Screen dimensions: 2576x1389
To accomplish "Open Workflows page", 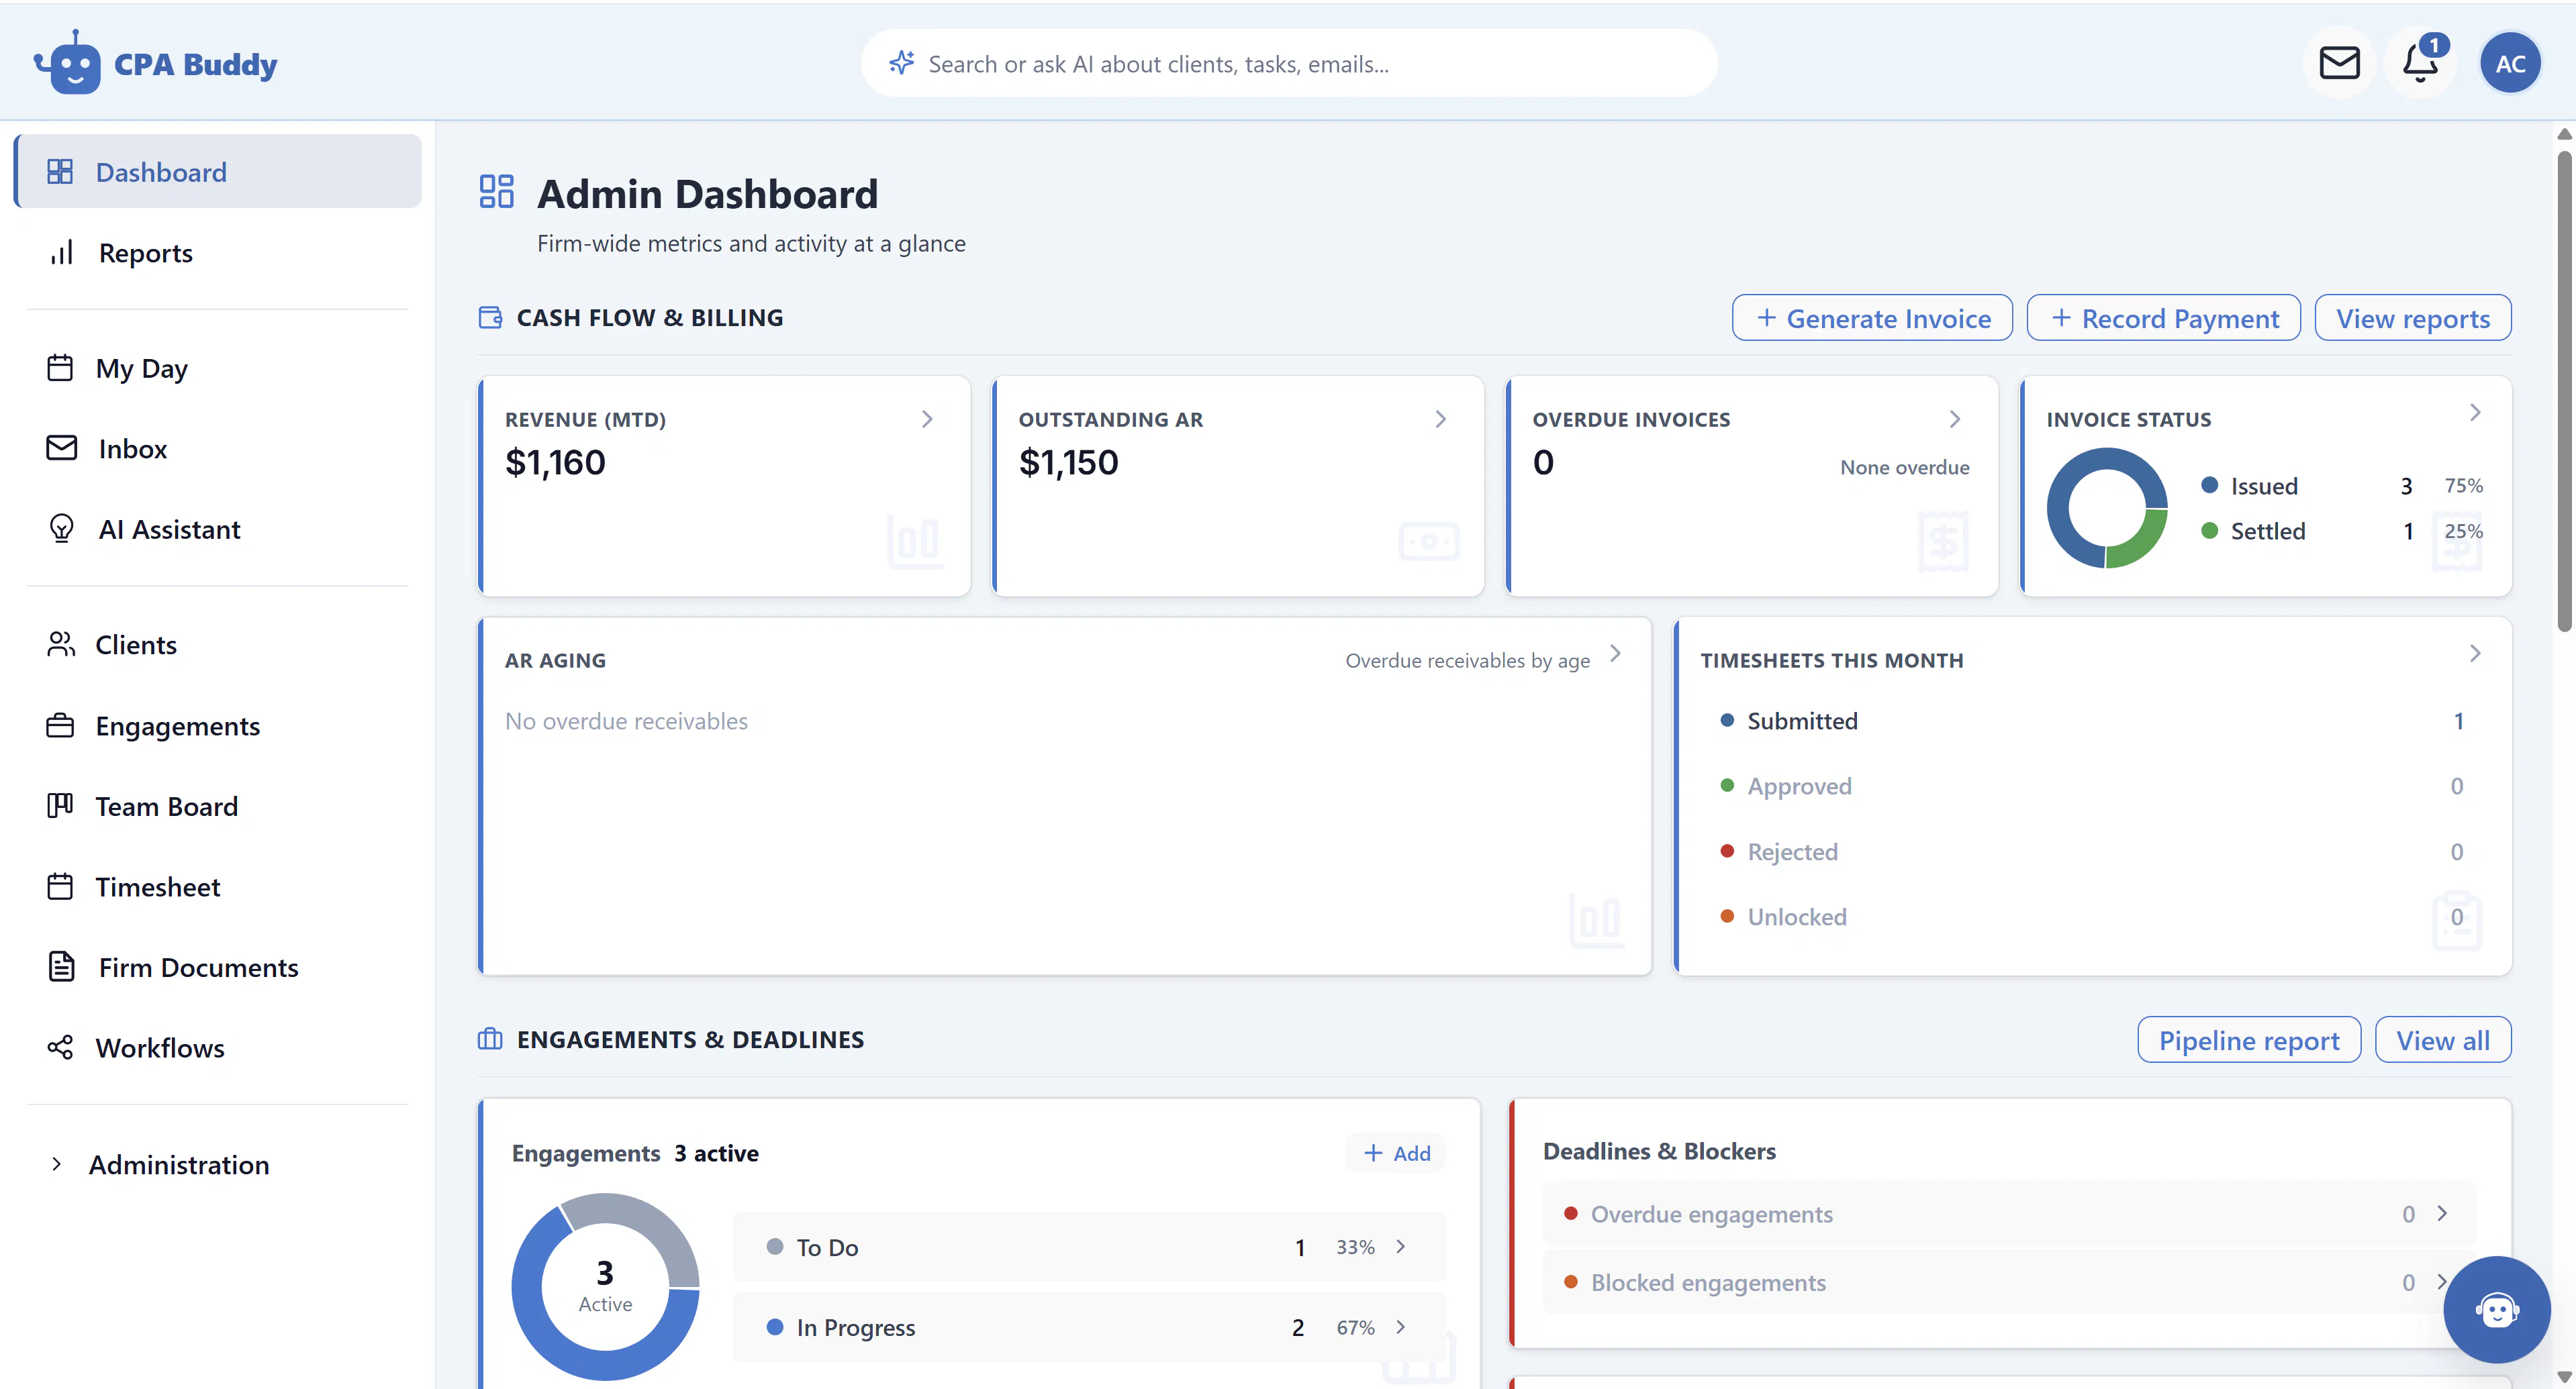I will (x=218, y=1047).
